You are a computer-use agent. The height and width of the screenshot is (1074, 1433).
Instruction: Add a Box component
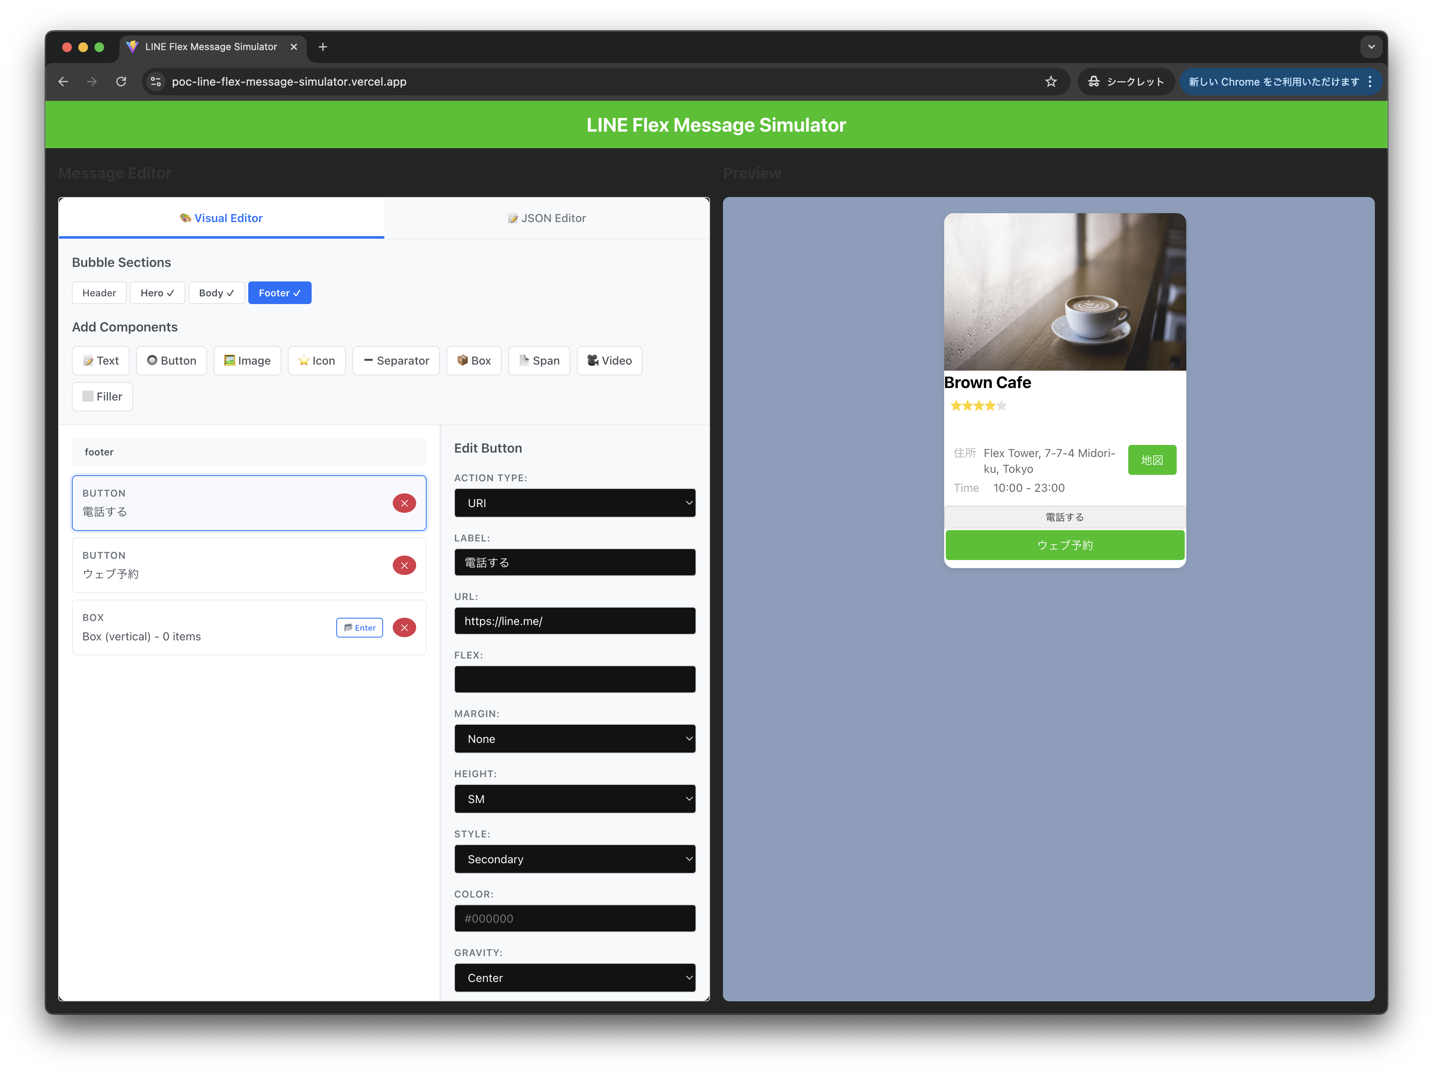click(473, 361)
